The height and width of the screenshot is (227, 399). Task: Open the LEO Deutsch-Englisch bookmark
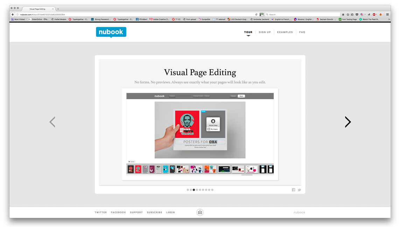tap(237, 19)
